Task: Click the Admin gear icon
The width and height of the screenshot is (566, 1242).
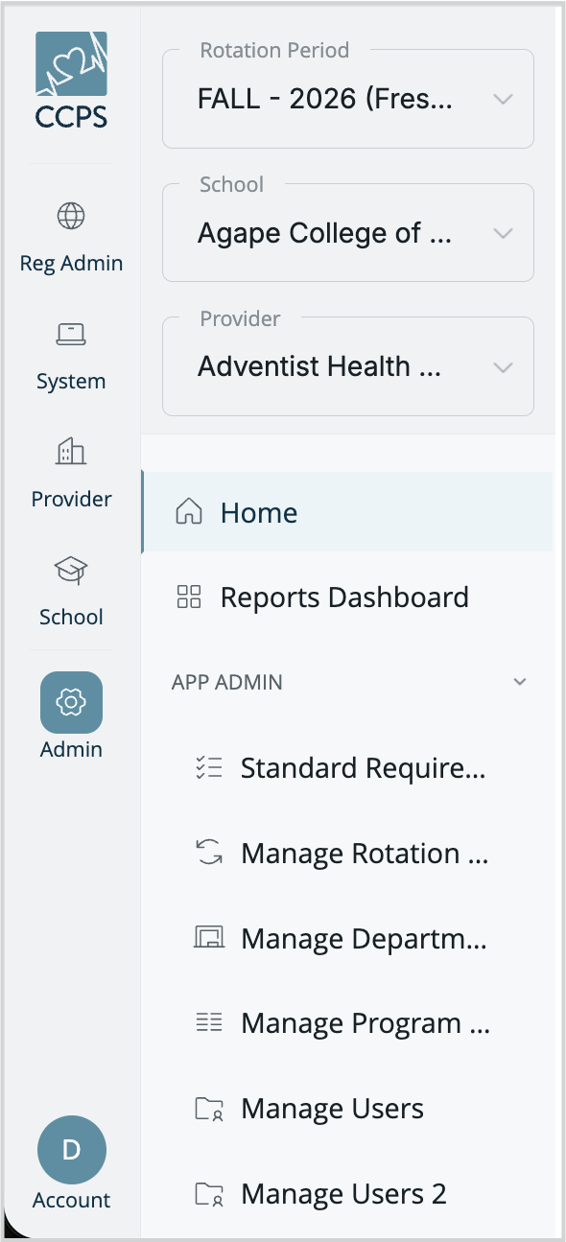Action: coord(71,702)
